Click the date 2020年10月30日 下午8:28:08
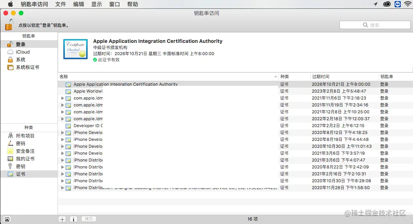 tap(341, 181)
